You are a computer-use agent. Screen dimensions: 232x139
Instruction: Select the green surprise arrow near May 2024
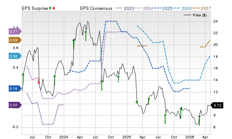(x=86, y=36)
